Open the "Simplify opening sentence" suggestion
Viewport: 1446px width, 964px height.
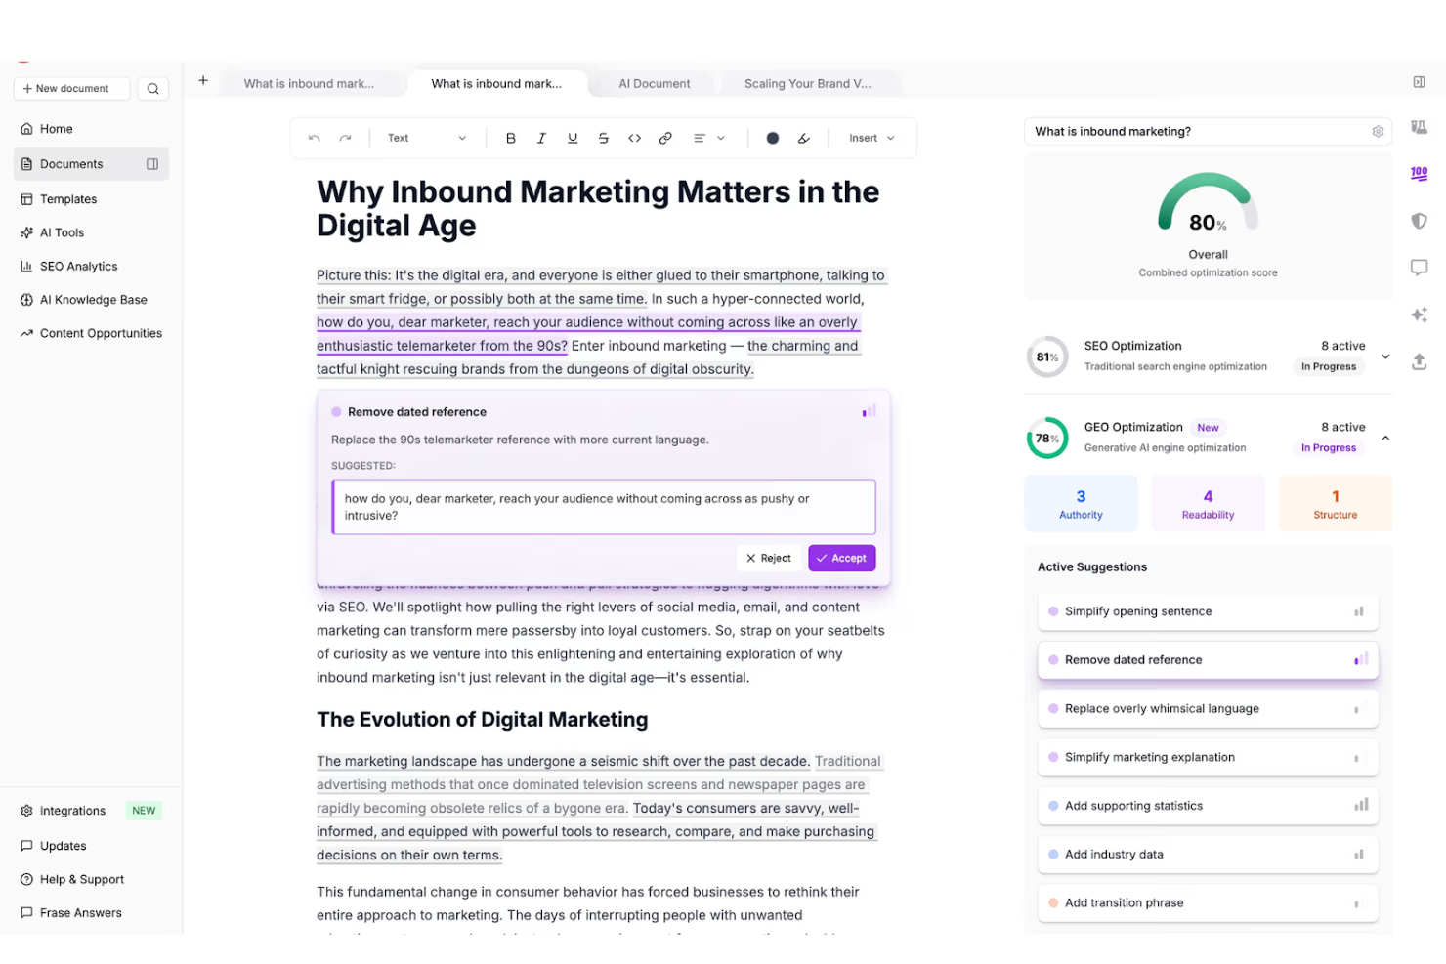pyautogui.click(x=1208, y=611)
